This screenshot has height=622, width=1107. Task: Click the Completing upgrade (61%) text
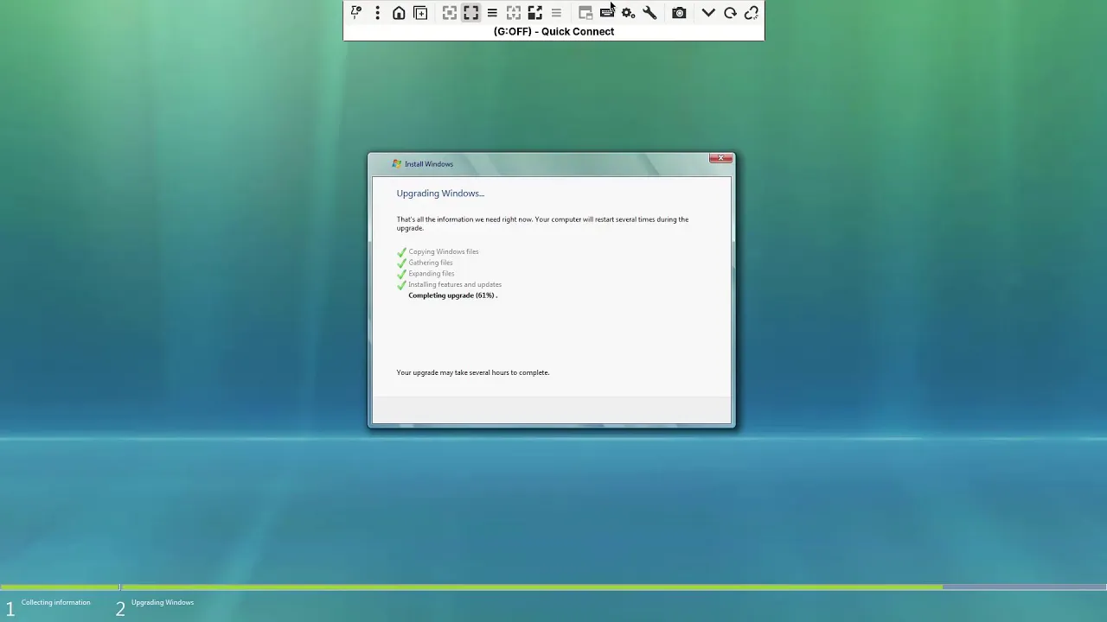(451, 295)
